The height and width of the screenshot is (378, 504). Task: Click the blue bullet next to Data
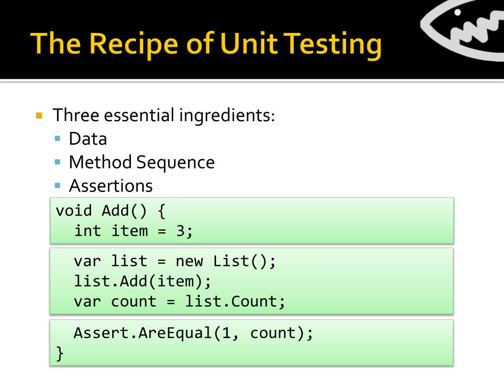pyautogui.click(x=58, y=138)
